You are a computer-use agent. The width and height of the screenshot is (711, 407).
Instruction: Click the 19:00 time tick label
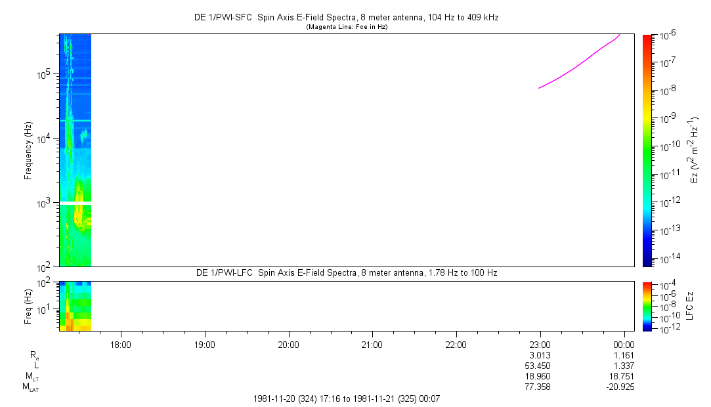tap(205, 345)
